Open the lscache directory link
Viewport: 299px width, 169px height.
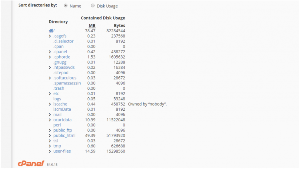pyautogui.click(x=60, y=104)
